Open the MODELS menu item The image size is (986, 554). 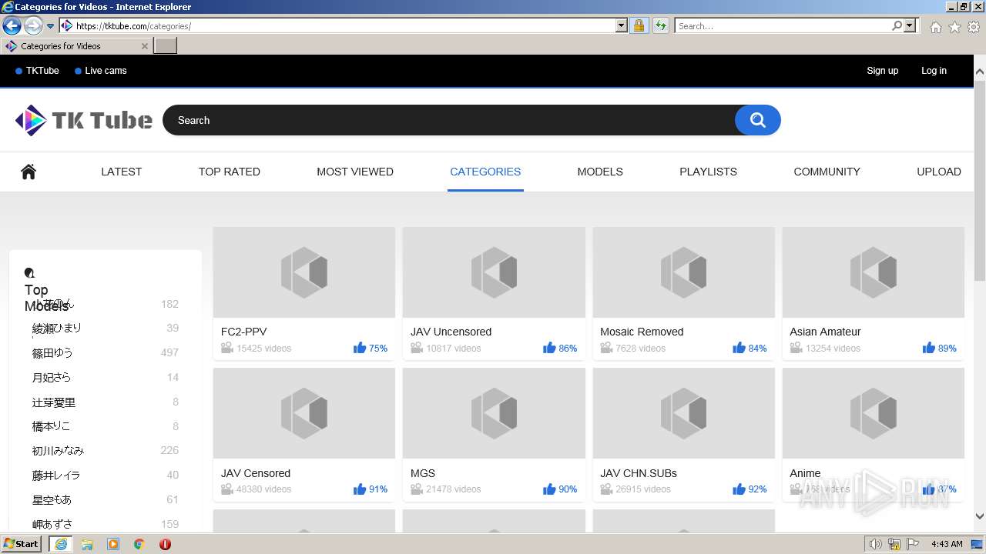click(600, 172)
